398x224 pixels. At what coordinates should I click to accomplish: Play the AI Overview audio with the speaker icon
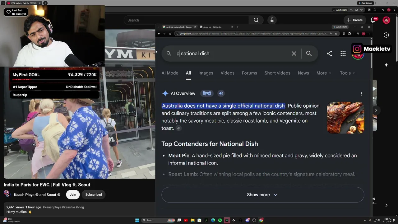point(221,93)
